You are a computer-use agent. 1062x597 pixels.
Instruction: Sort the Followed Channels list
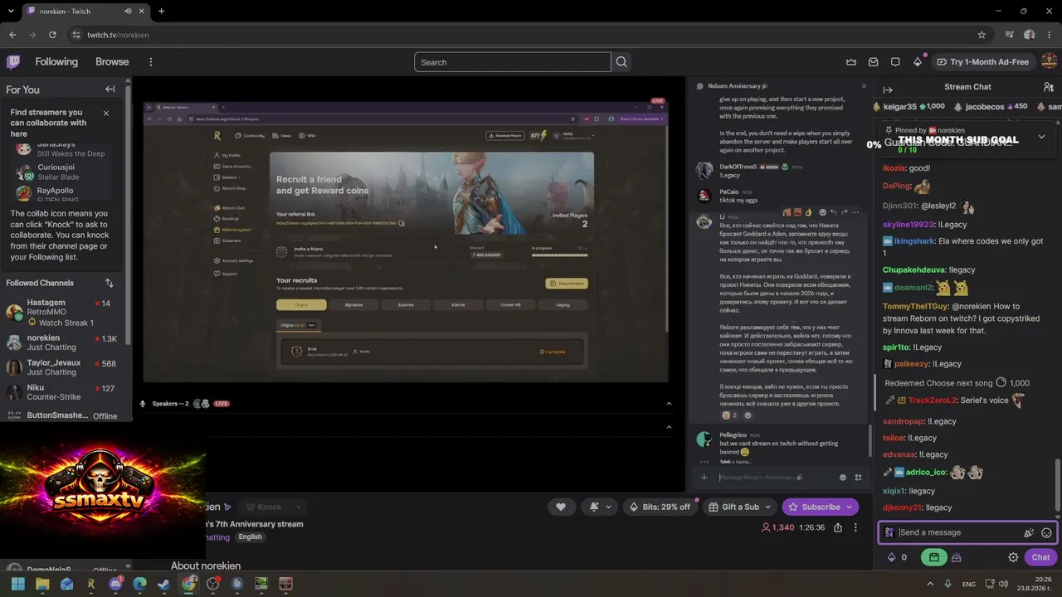pos(109,283)
